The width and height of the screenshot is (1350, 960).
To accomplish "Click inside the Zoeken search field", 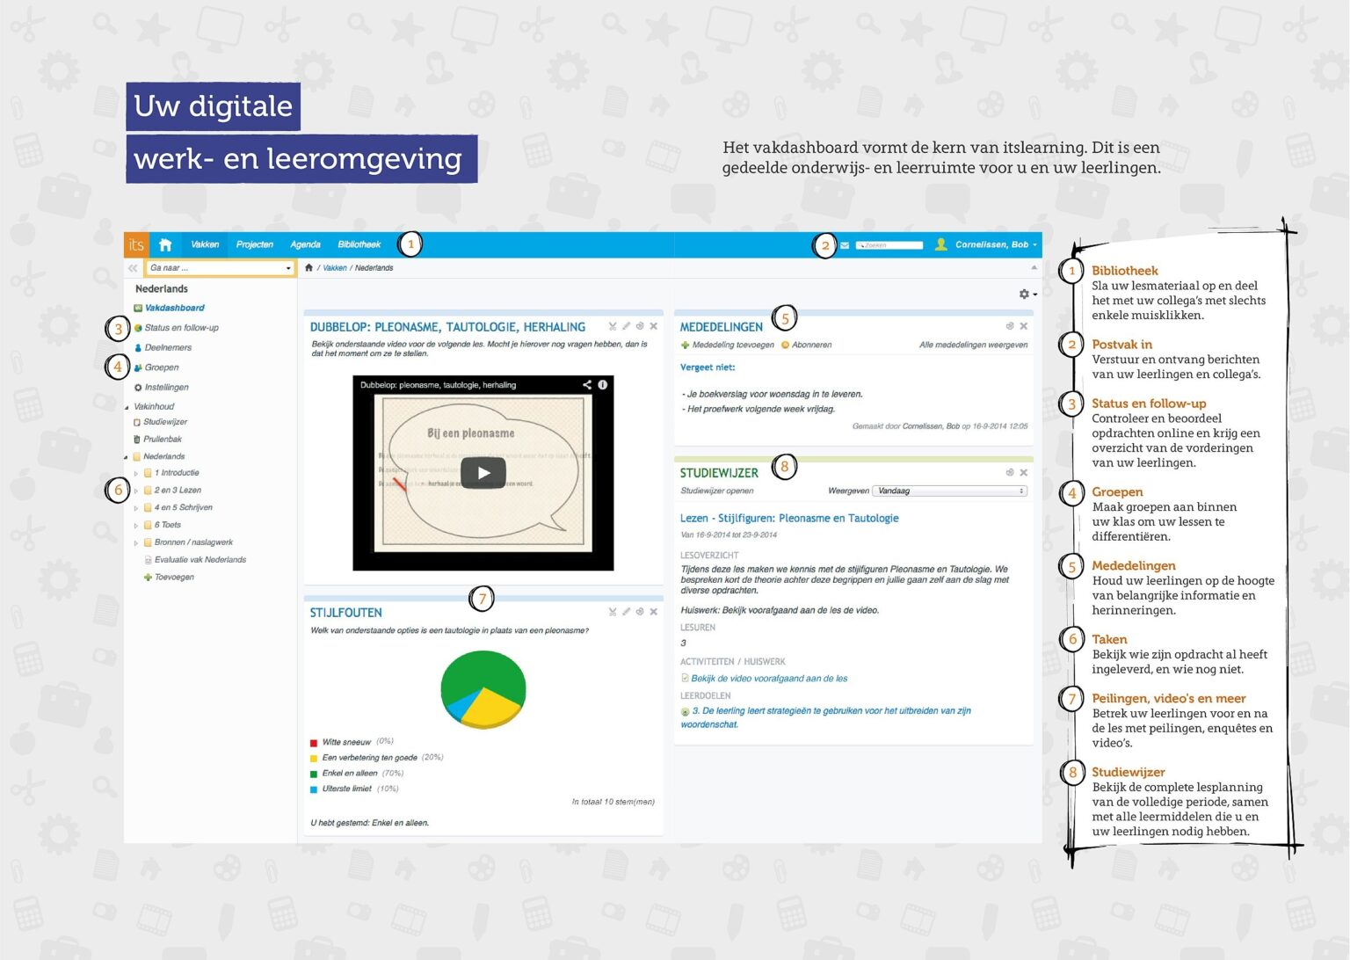I will (890, 244).
